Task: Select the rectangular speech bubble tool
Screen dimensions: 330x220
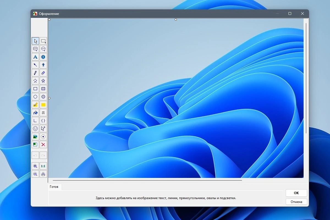Action: click(x=35, y=49)
